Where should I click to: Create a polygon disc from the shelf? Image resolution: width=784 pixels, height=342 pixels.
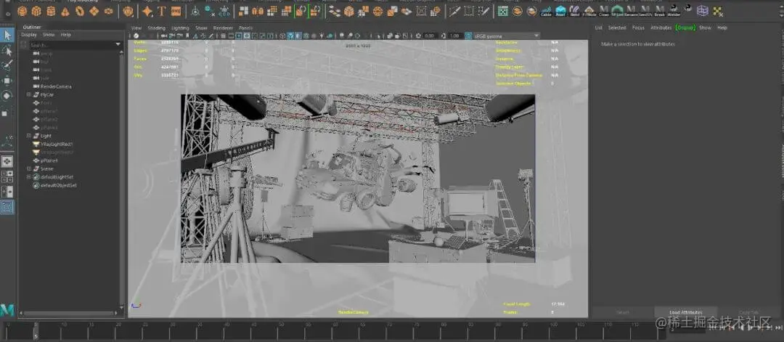click(108, 11)
